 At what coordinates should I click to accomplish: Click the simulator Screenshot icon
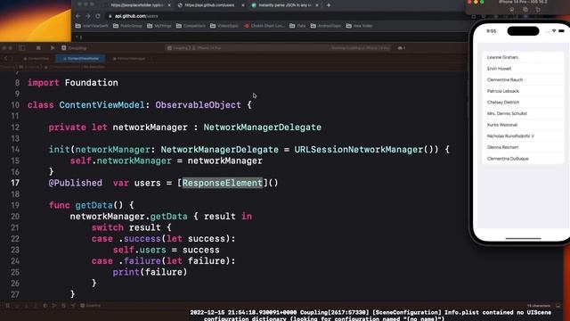click(525, 10)
